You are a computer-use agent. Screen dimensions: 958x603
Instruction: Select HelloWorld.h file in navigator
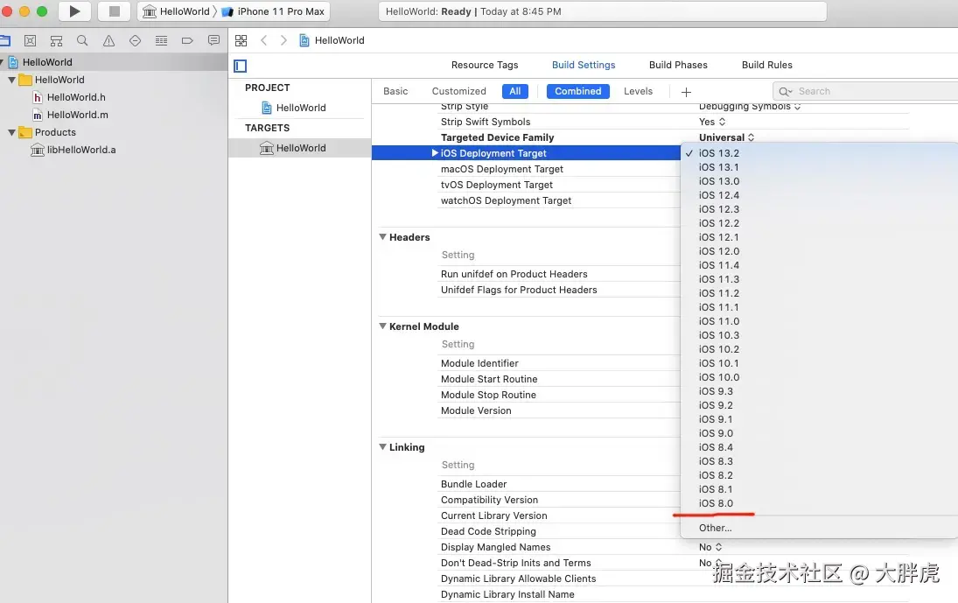pyautogui.click(x=69, y=97)
